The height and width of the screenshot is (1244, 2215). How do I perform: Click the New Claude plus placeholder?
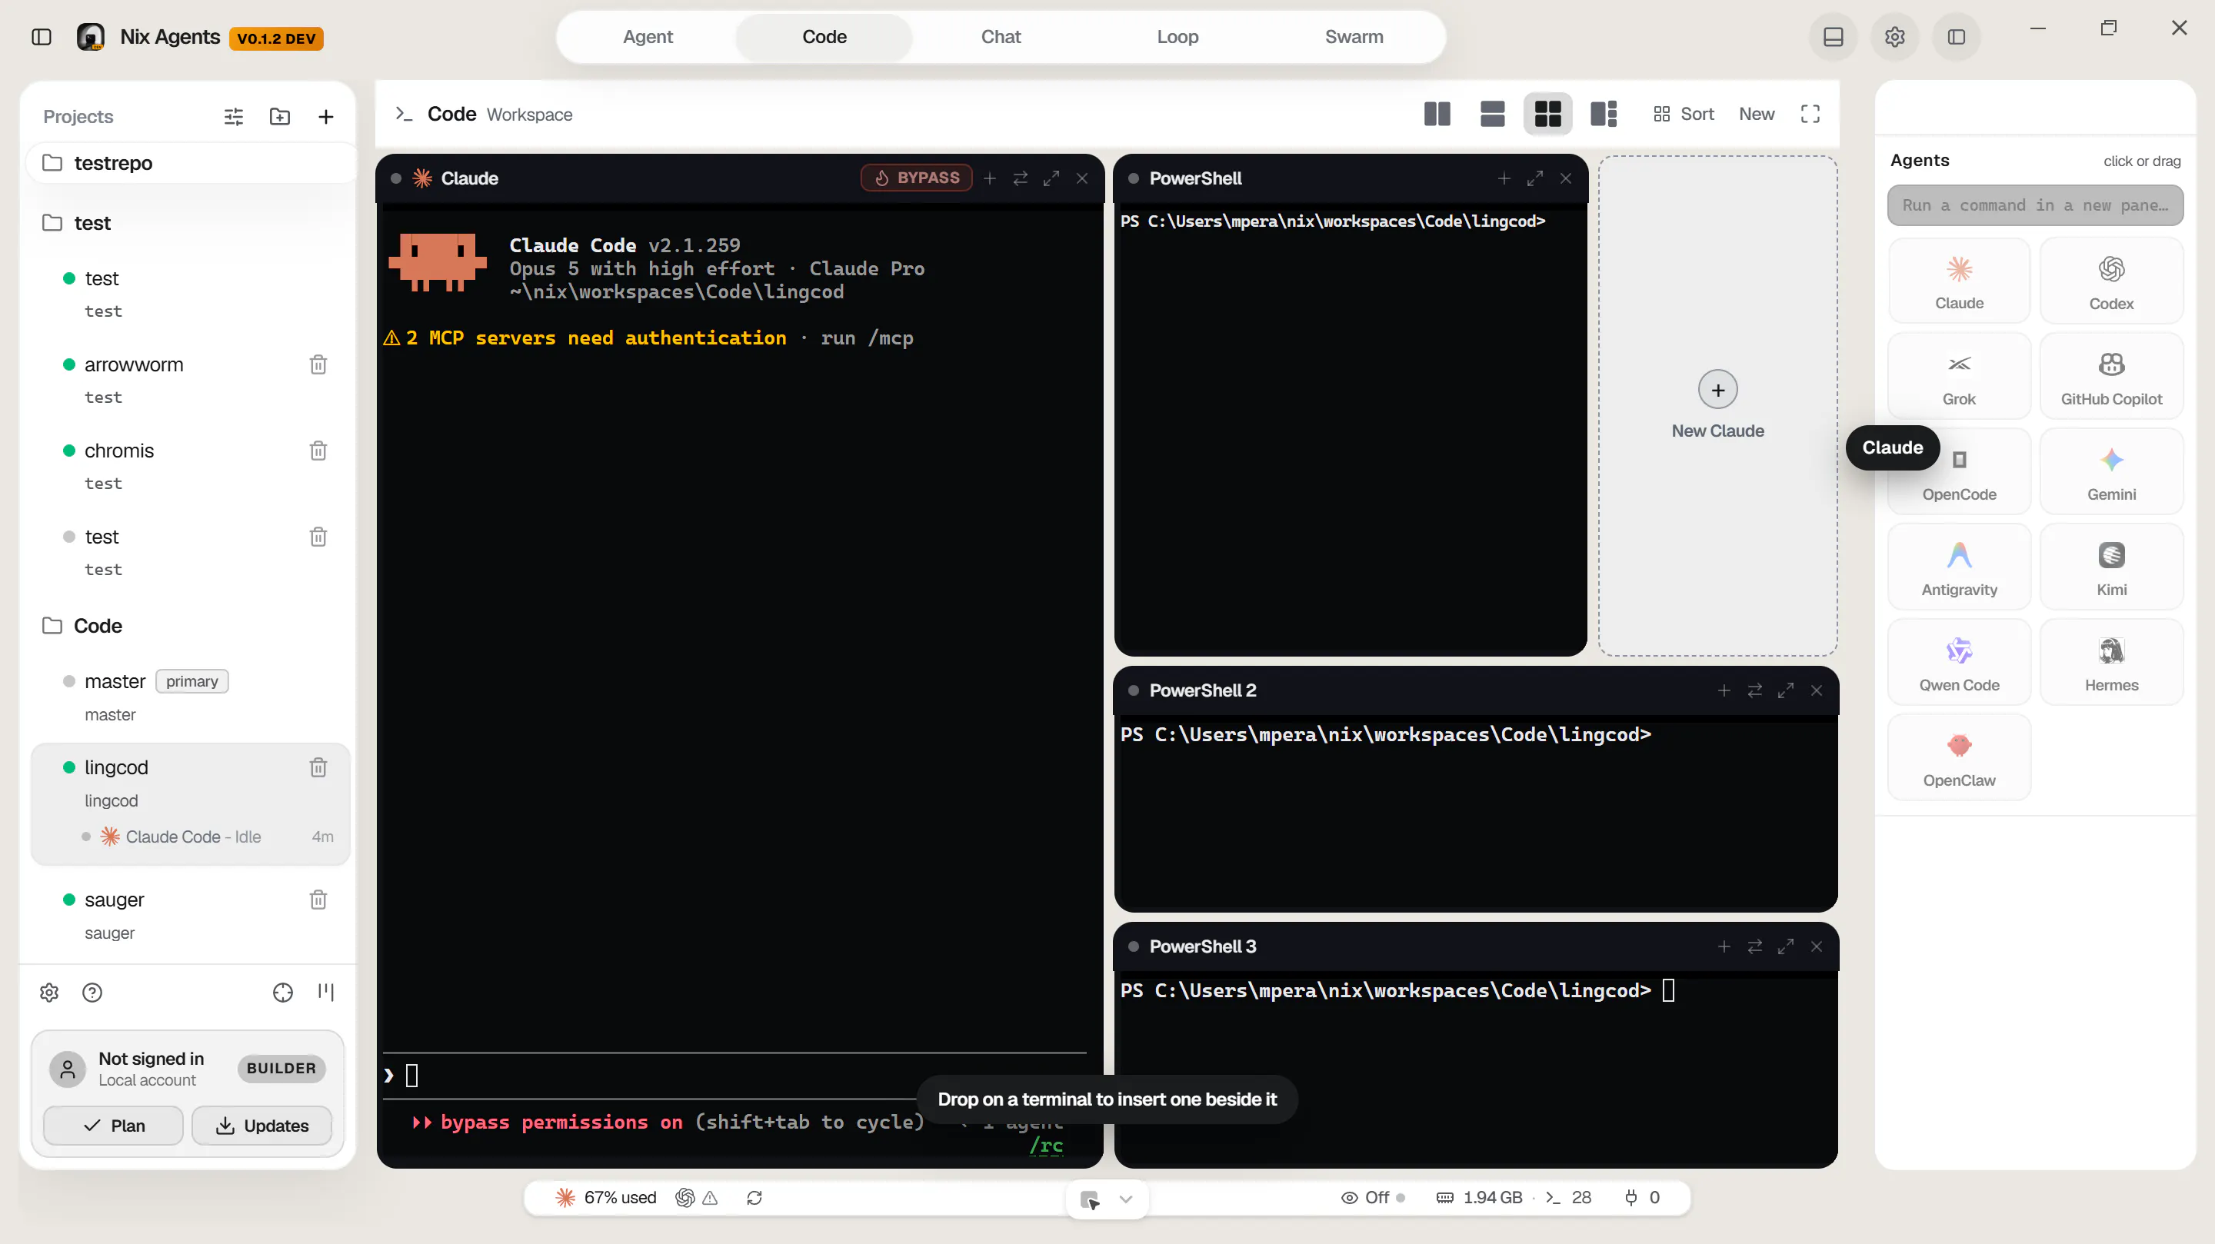[1717, 391]
